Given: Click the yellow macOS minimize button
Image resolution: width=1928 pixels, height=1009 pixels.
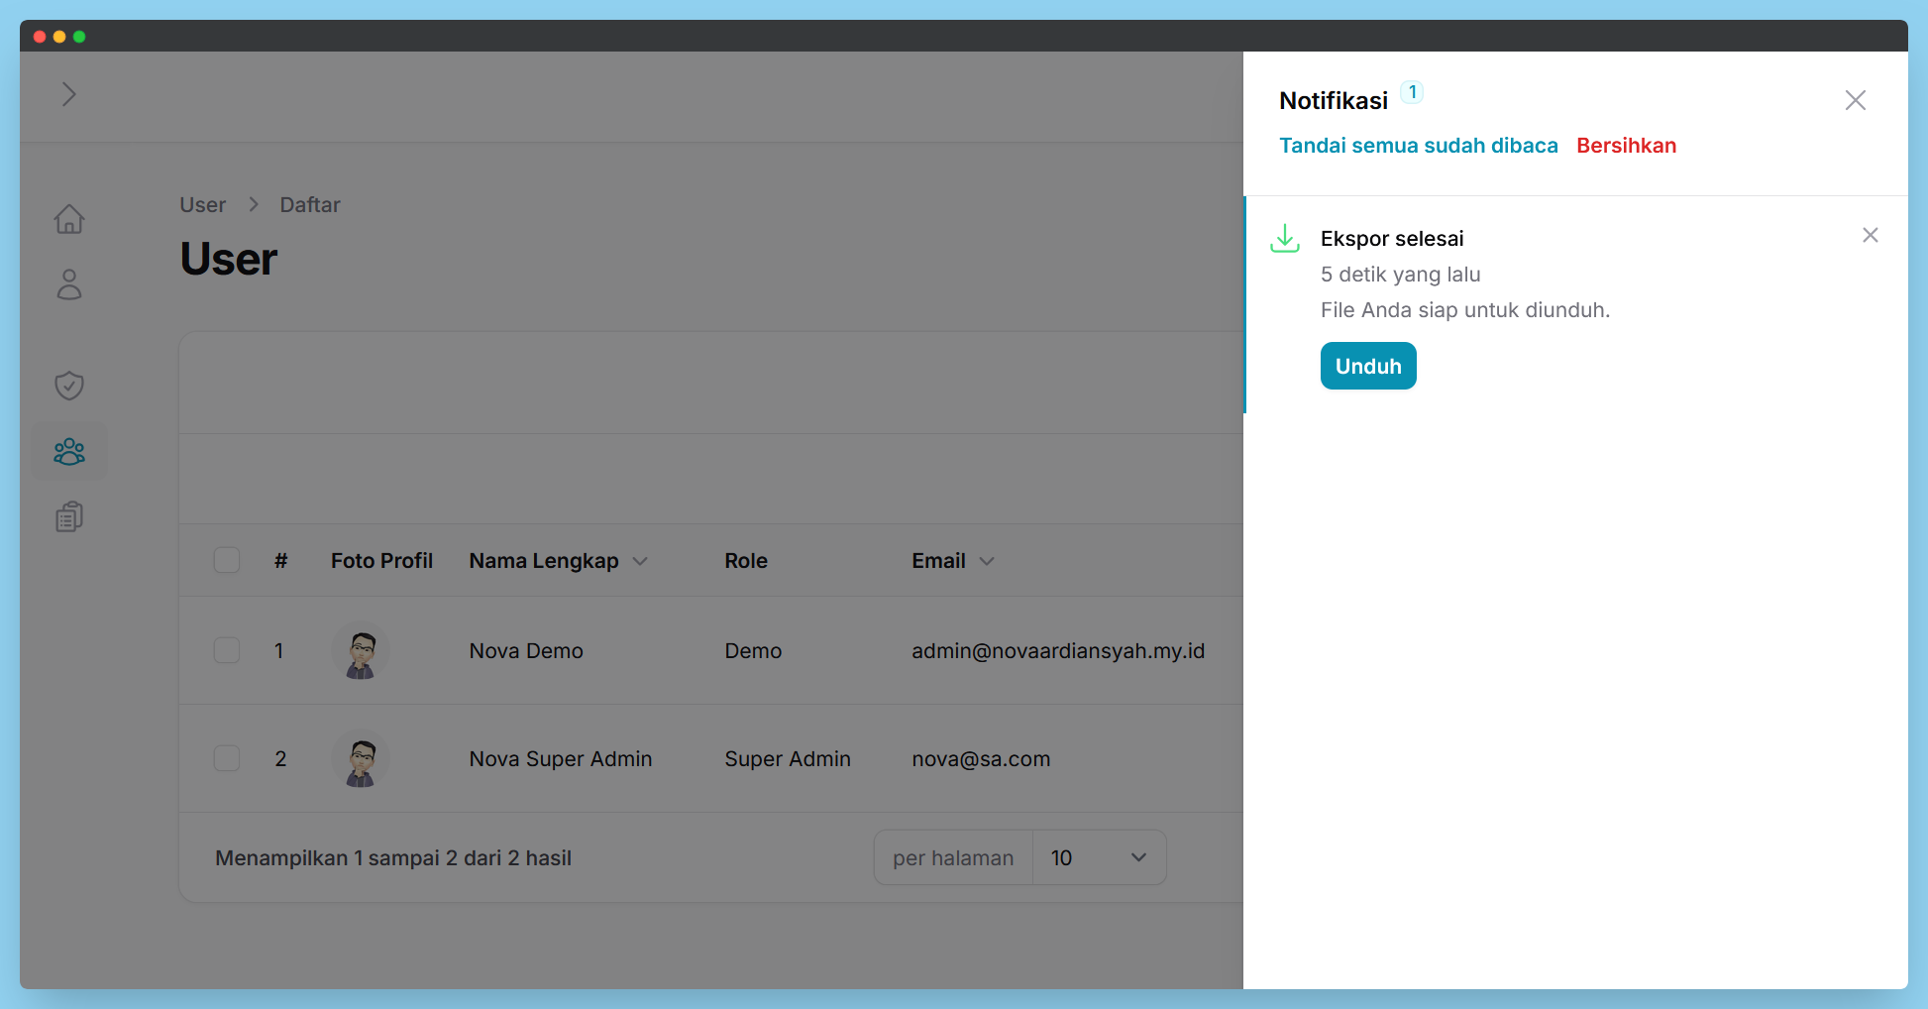Looking at the screenshot, I should pos(59,37).
